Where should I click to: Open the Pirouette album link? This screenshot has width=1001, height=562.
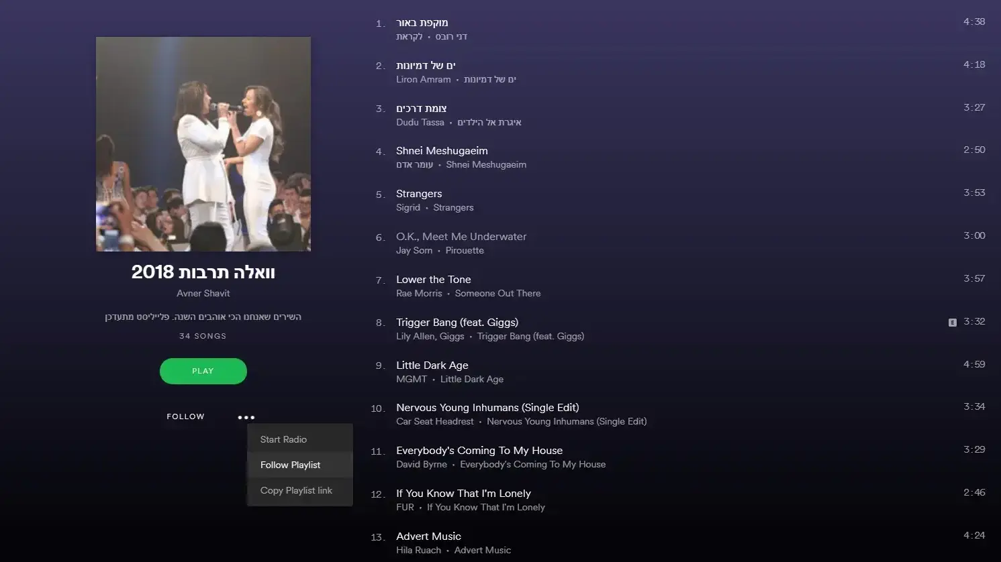point(465,250)
